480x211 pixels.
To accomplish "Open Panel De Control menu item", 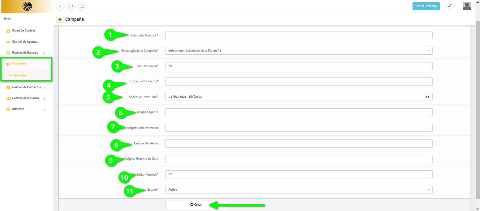I will (23, 31).
